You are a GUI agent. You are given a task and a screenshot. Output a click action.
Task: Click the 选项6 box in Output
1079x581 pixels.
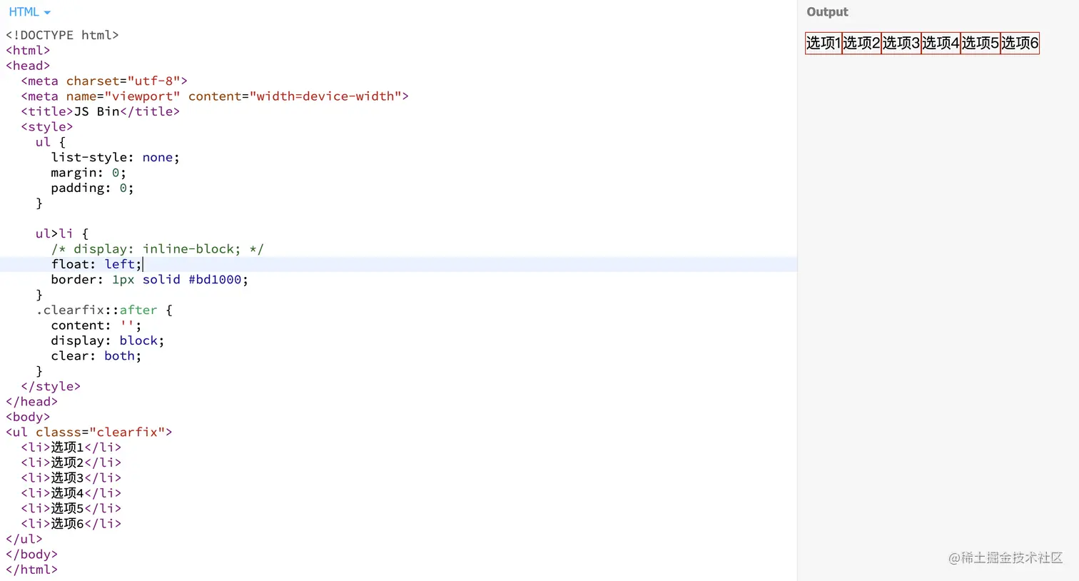point(1020,43)
